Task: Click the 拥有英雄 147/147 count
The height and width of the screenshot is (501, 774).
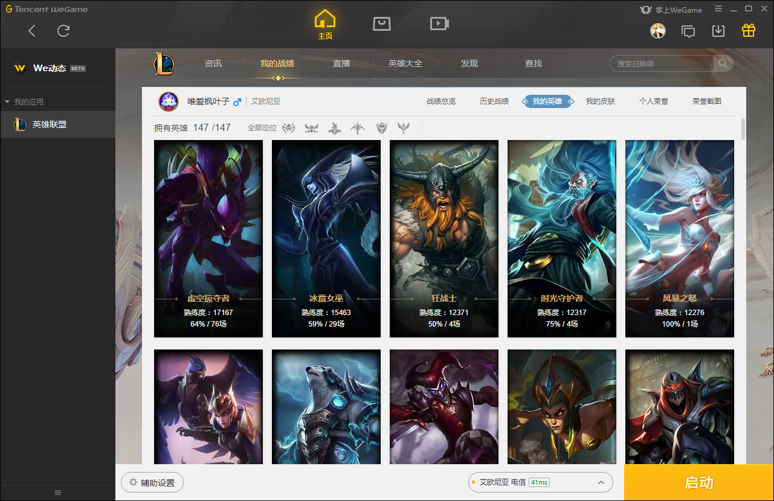Action: pyautogui.click(x=192, y=128)
